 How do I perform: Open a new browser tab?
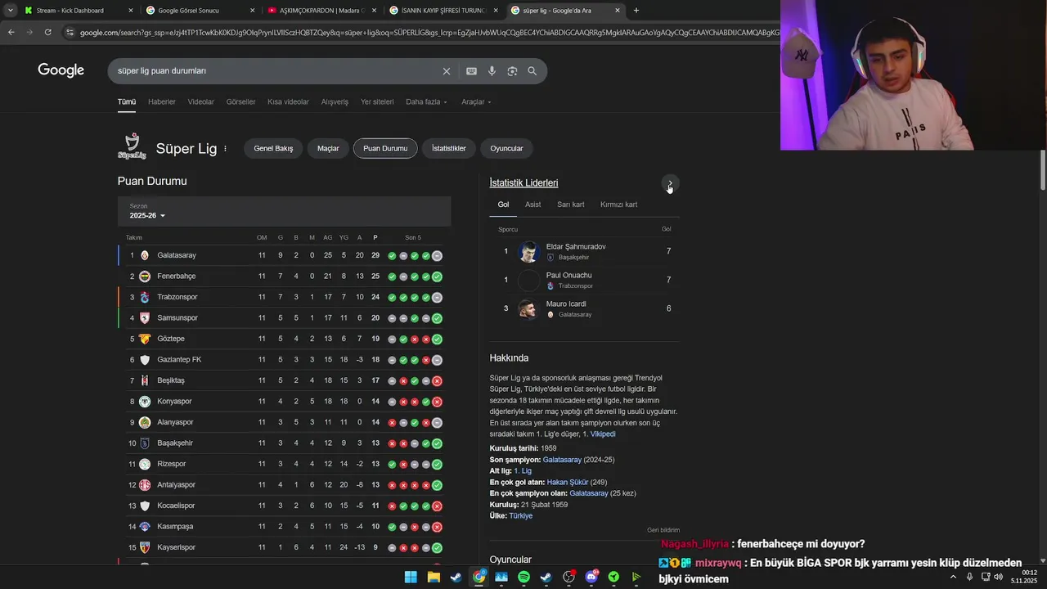tap(636, 11)
